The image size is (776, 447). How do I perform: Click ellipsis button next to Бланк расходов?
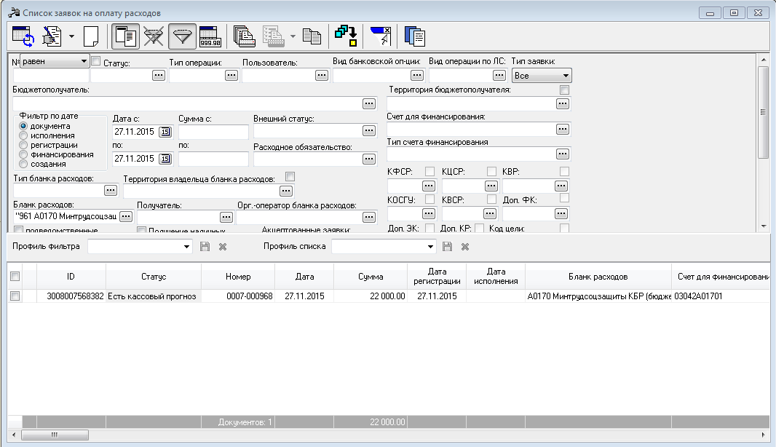[126, 216]
